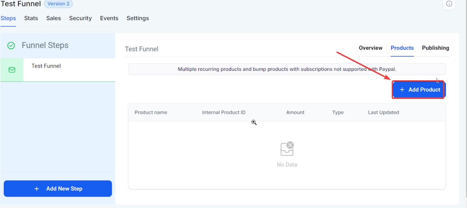
Task: Select the Test Funnel step in sidebar
Action: pyautogui.click(x=46, y=66)
